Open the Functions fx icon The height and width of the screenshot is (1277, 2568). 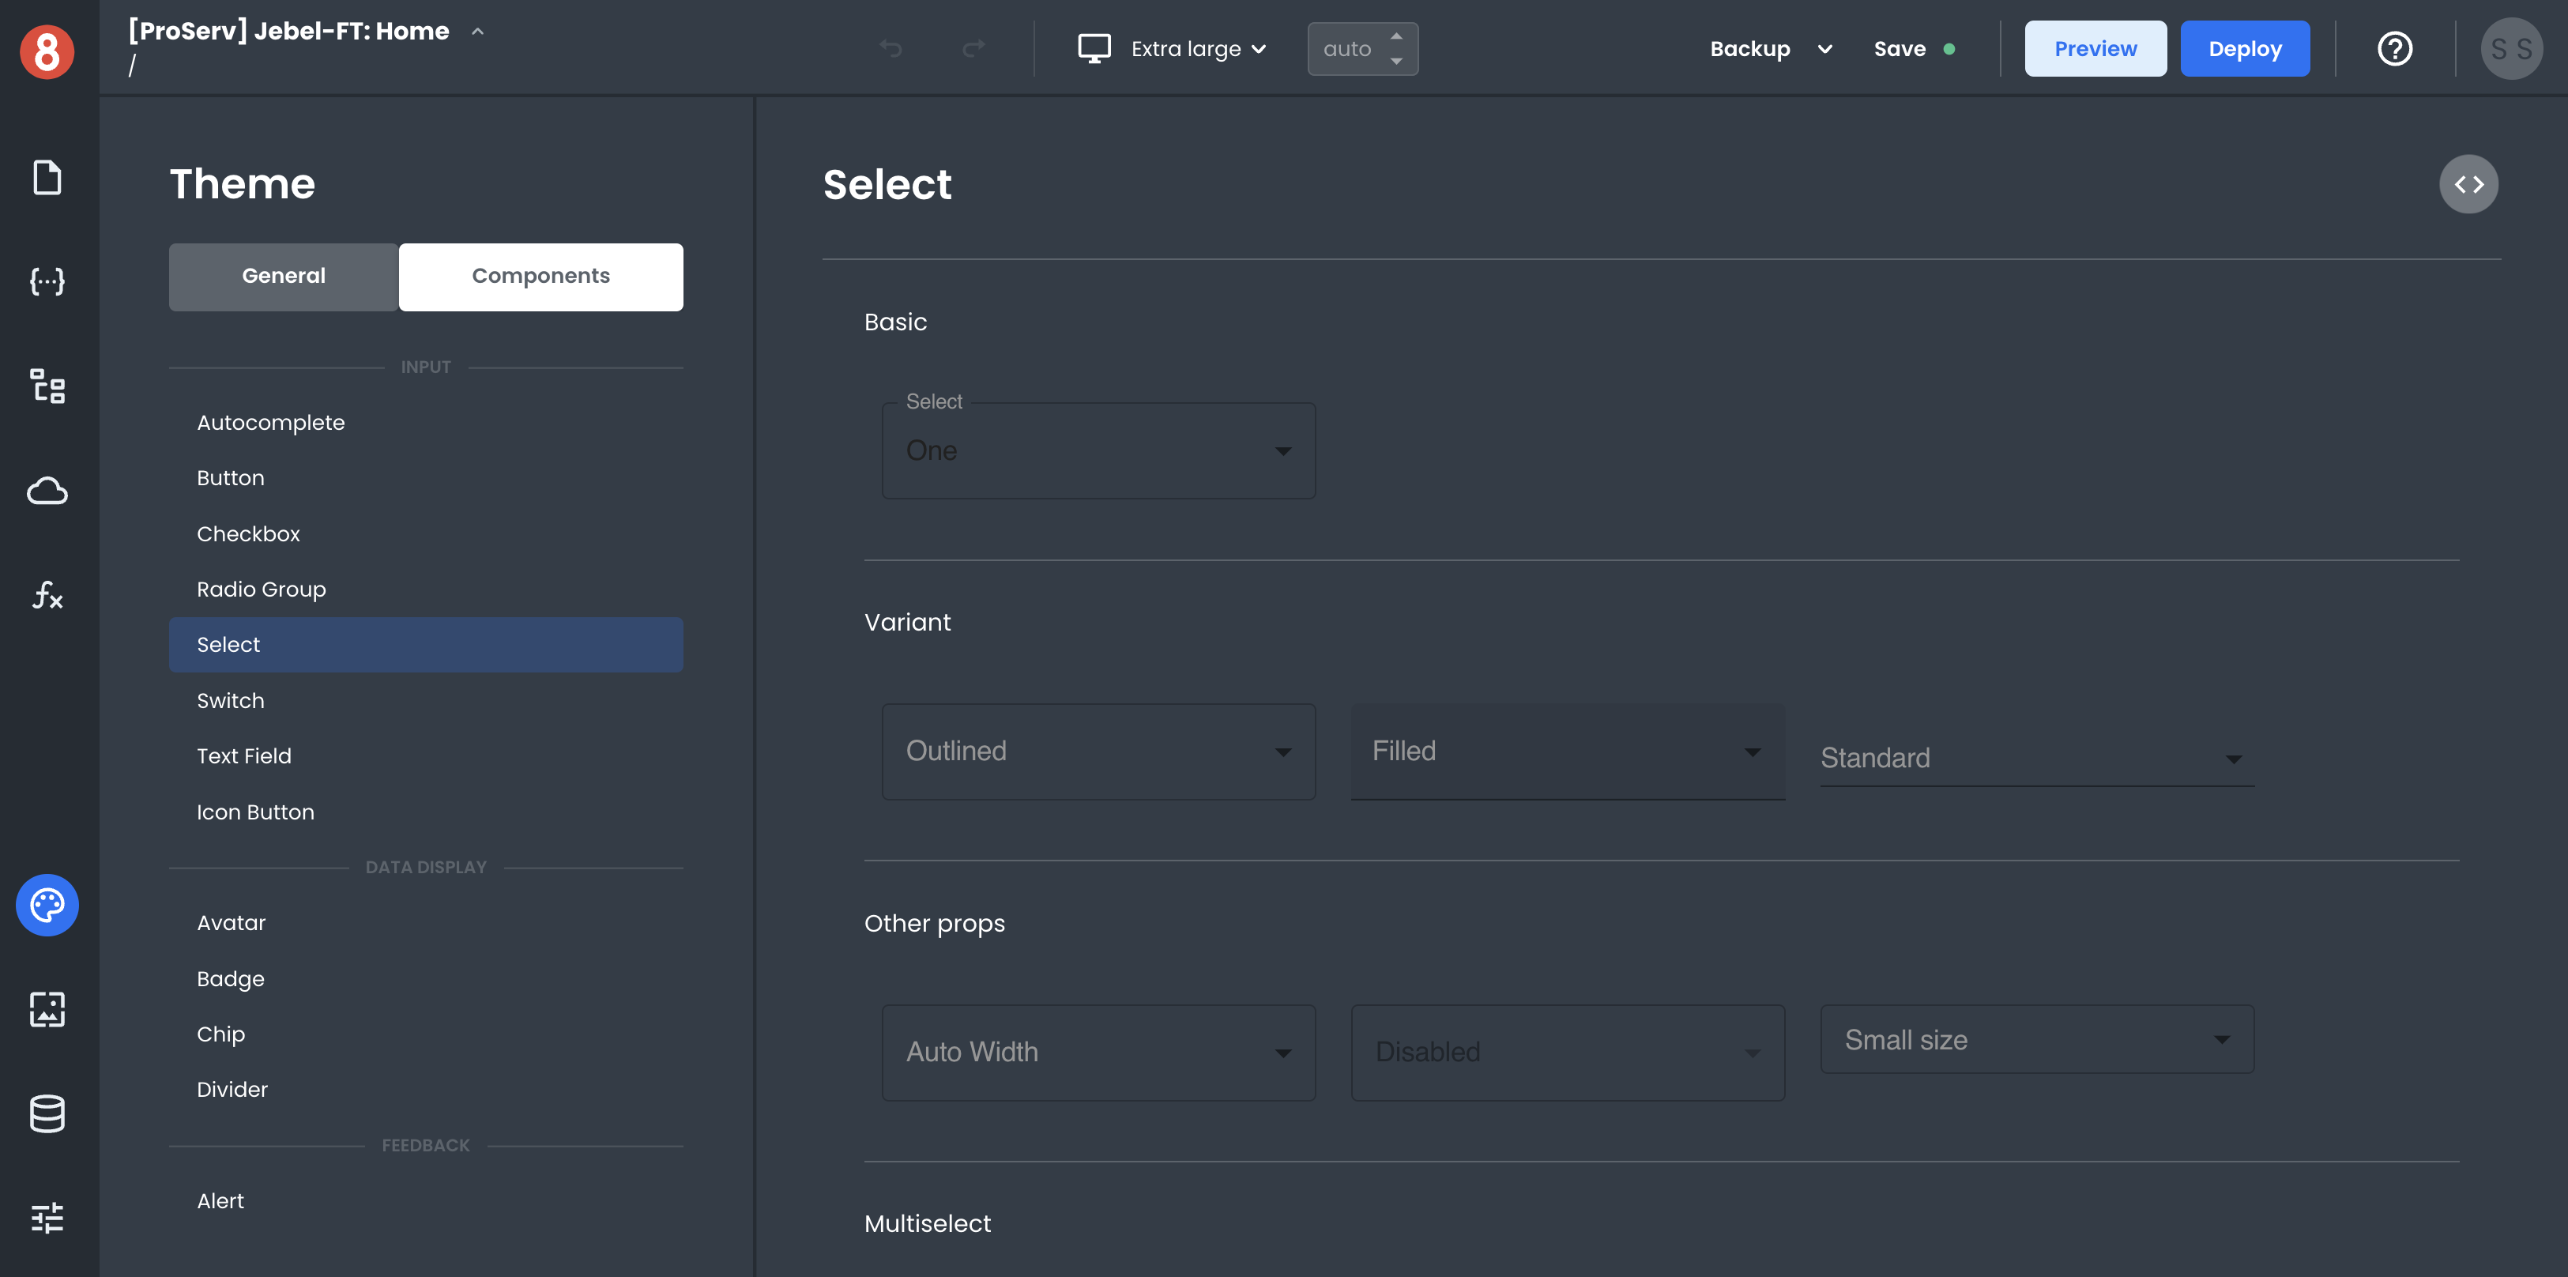click(x=47, y=595)
